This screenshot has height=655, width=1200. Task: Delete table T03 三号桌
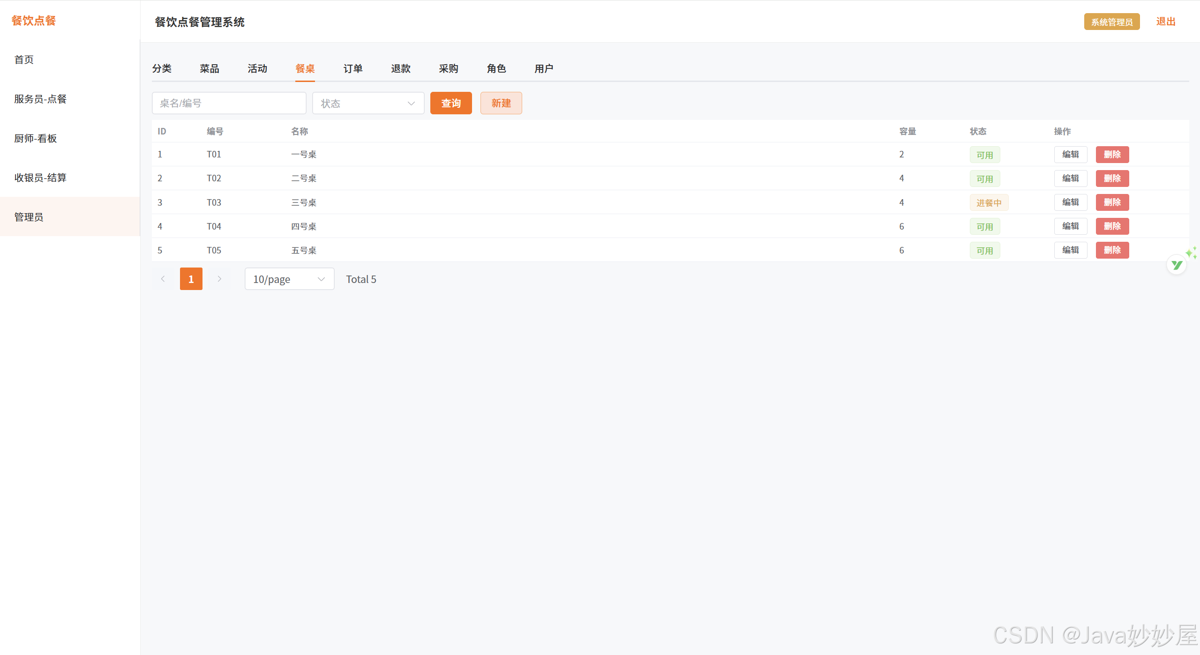tap(1112, 202)
